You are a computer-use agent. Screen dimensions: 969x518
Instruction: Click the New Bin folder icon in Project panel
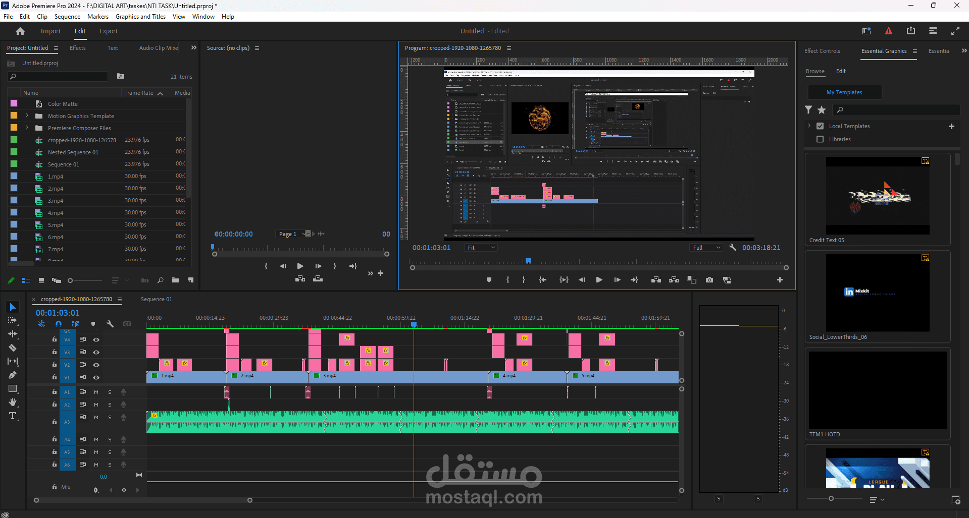(x=175, y=280)
